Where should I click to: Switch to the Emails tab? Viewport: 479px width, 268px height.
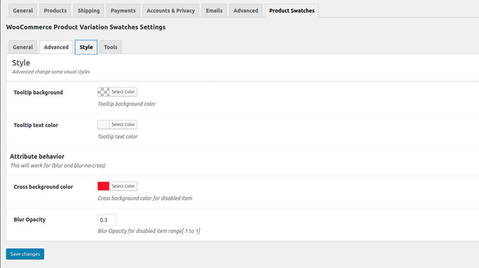[x=213, y=11]
